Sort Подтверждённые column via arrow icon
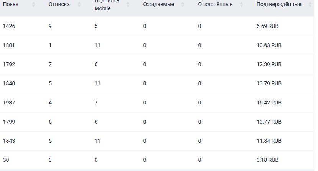318x171 pixels. (310, 4)
